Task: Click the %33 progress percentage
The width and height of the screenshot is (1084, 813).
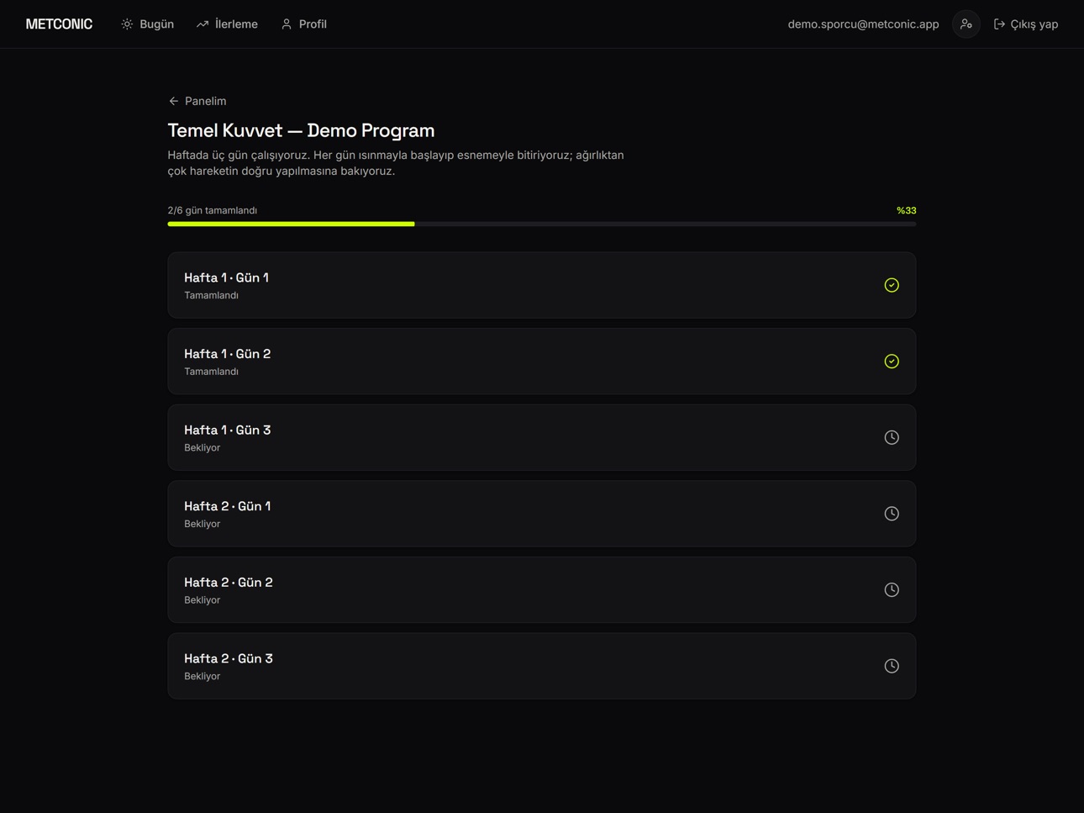Action: point(906,210)
